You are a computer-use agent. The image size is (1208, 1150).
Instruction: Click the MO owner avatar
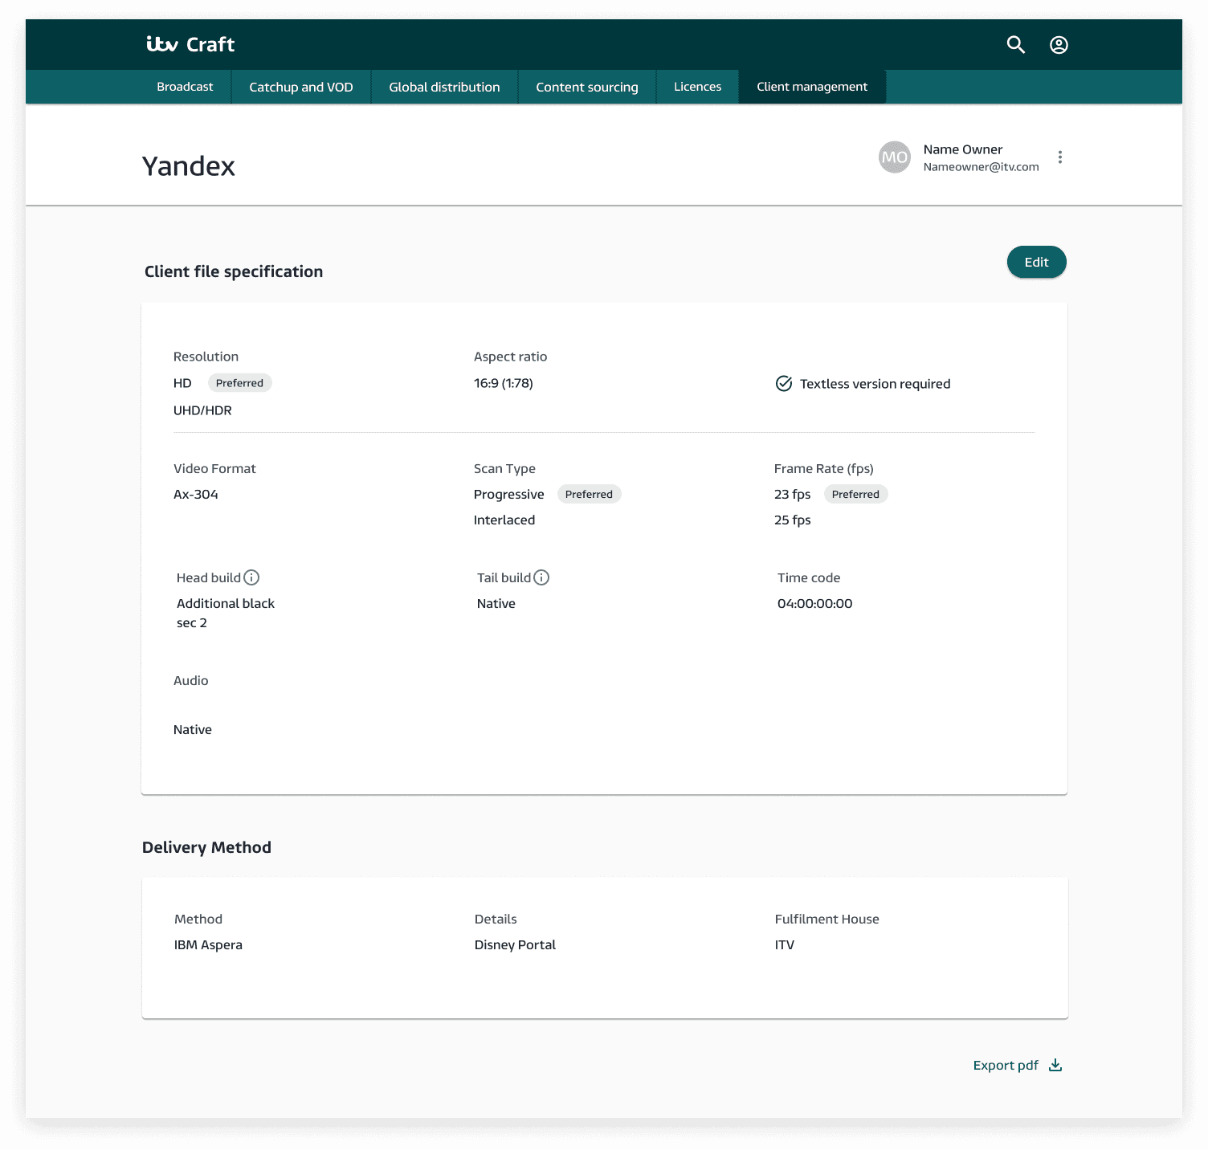pos(894,157)
